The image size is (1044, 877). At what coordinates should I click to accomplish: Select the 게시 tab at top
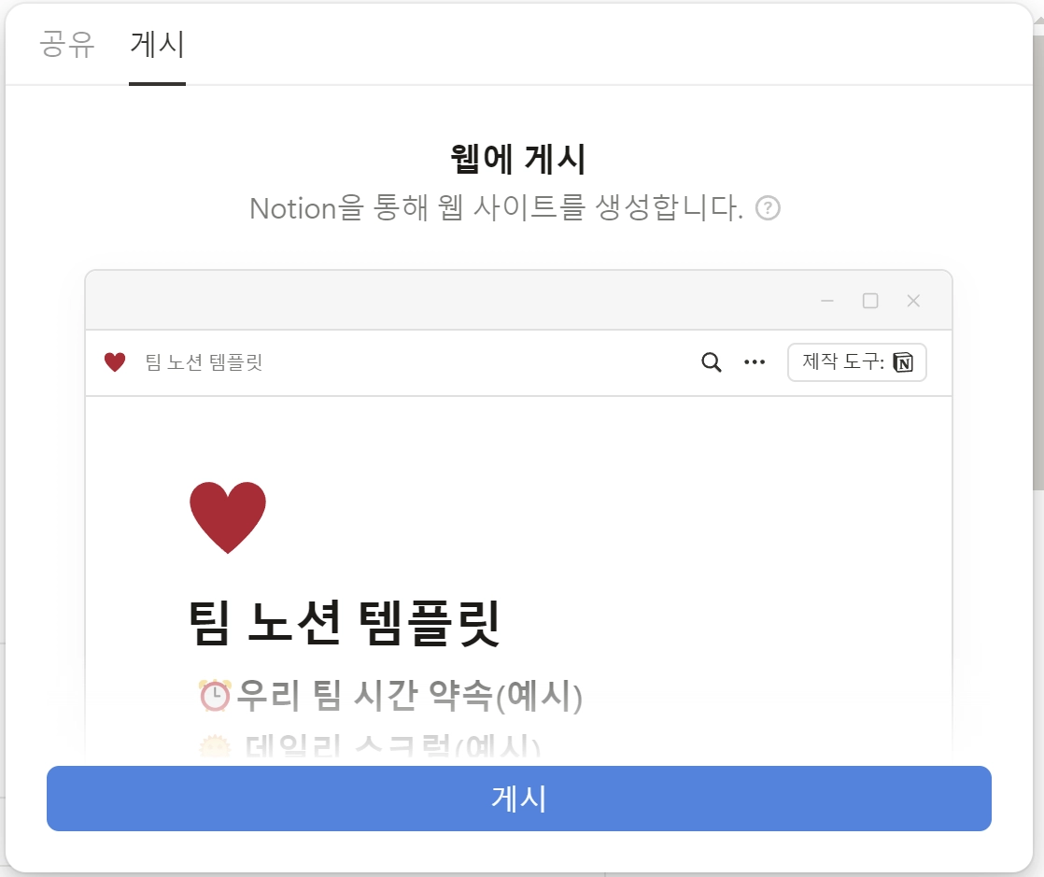[157, 45]
